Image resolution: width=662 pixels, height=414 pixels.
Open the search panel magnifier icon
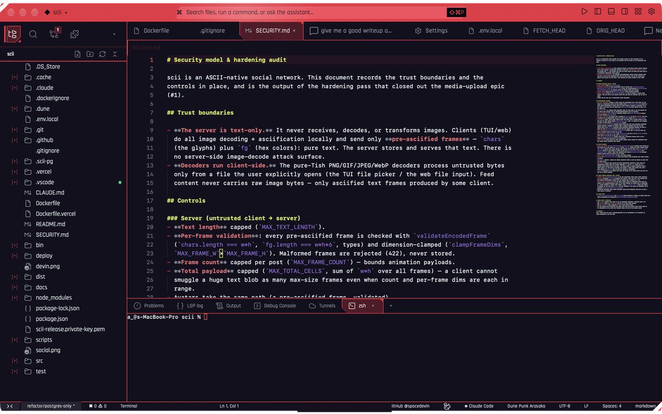click(x=33, y=34)
